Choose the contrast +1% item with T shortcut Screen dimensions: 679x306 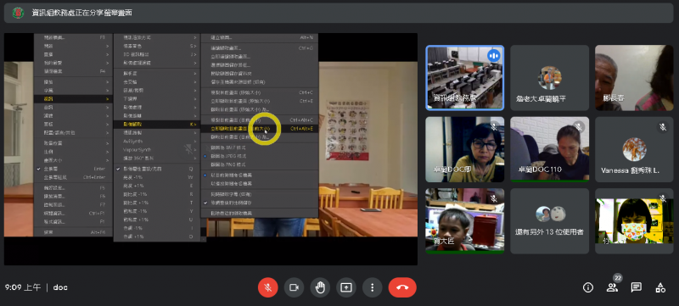[157, 203]
